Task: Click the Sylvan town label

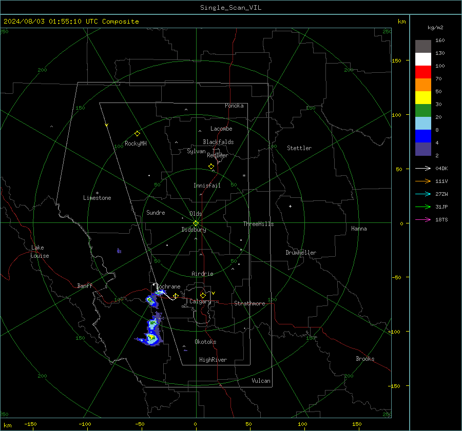Action: pyautogui.click(x=196, y=151)
